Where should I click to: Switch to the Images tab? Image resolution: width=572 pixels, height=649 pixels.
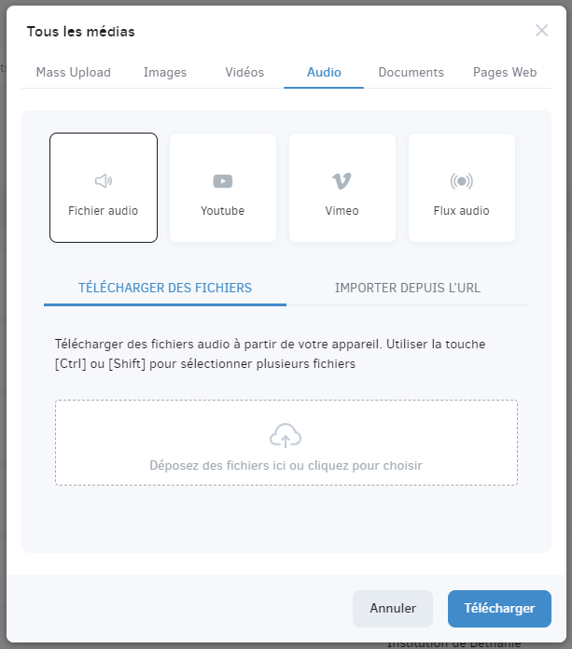click(165, 73)
